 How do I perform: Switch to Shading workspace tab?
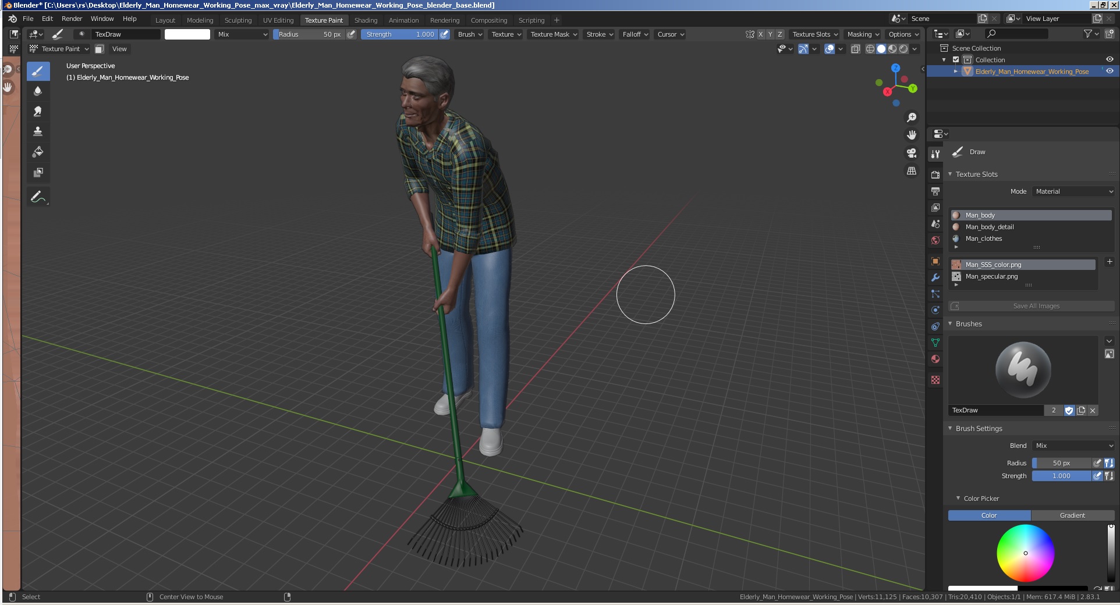pos(366,20)
